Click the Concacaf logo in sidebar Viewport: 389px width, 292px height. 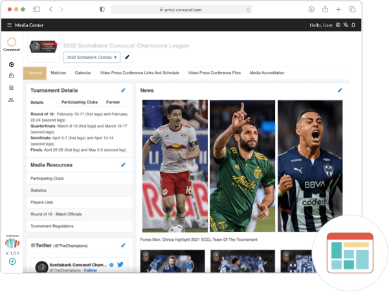[x=12, y=45]
